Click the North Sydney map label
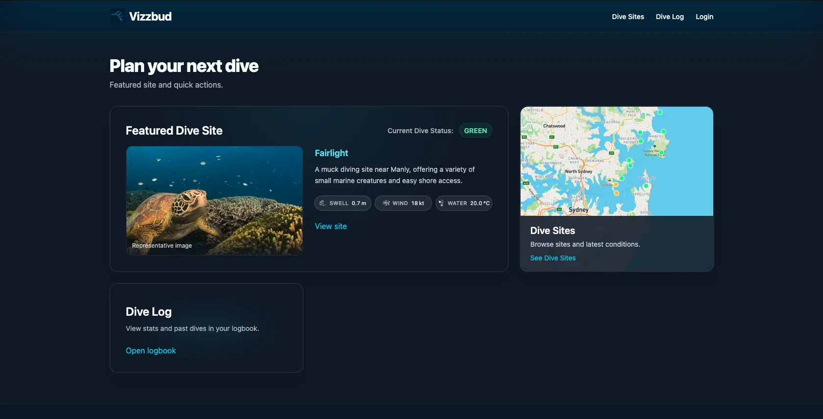The image size is (823, 419). [579, 171]
